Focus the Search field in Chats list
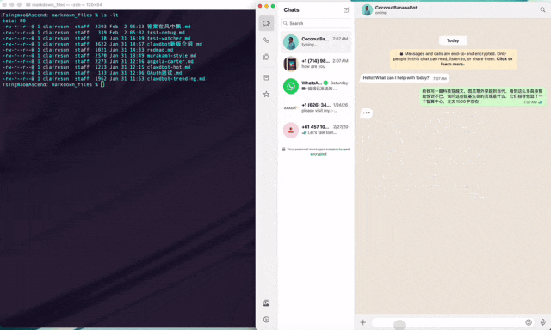The width and height of the screenshot is (551, 330). coord(316,23)
